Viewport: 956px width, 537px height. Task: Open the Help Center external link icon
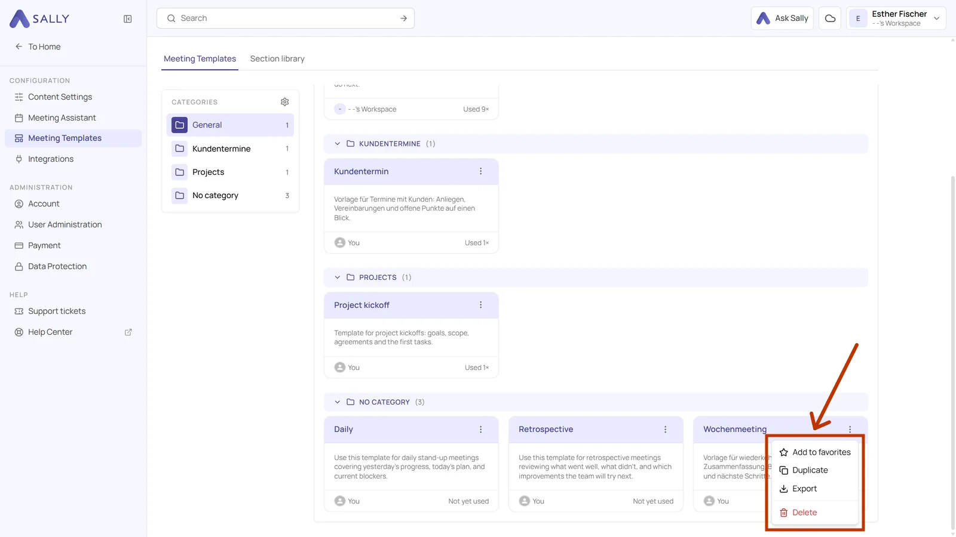coord(128,332)
